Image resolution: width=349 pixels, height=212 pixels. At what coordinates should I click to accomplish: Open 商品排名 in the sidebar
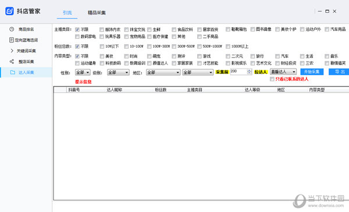(26, 29)
